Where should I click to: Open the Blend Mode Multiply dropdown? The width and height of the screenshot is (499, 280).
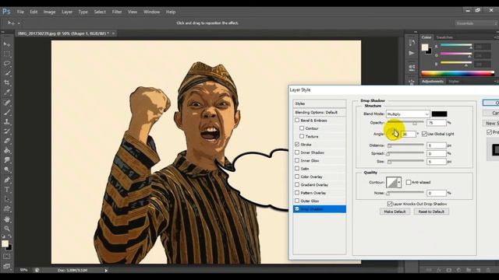[x=408, y=114]
